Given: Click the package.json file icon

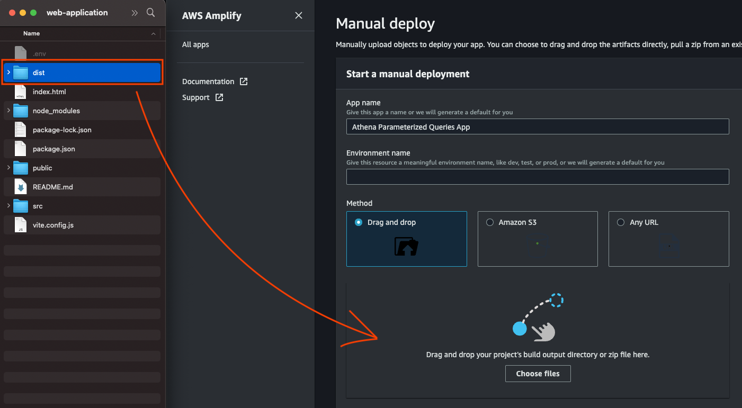Looking at the screenshot, I should (20, 149).
